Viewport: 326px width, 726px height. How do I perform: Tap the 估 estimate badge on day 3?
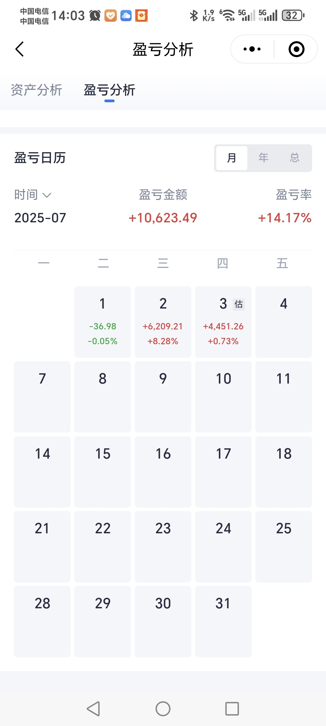click(239, 304)
